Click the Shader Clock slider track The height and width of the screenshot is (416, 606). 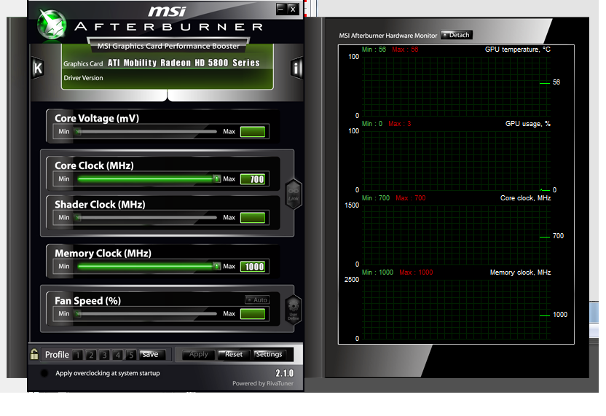point(146,218)
